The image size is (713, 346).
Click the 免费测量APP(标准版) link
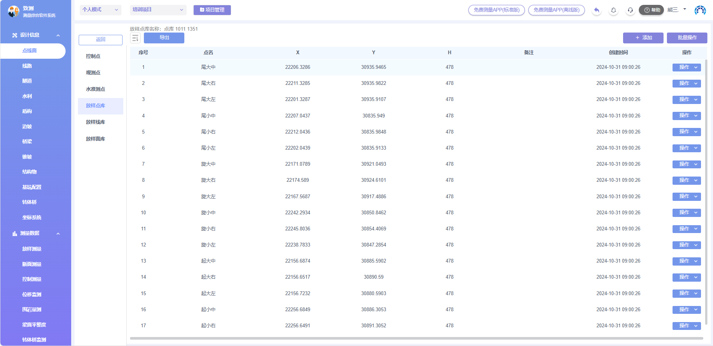[x=496, y=10]
